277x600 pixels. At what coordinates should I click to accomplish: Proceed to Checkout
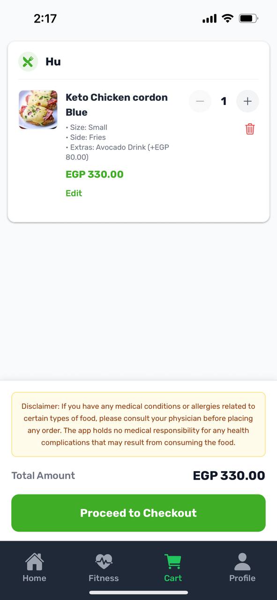(138, 513)
